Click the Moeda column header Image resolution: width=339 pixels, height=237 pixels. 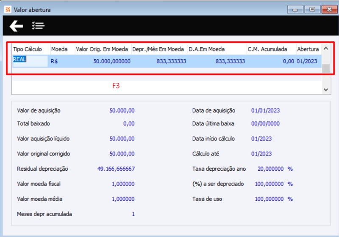(x=63, y=49)
